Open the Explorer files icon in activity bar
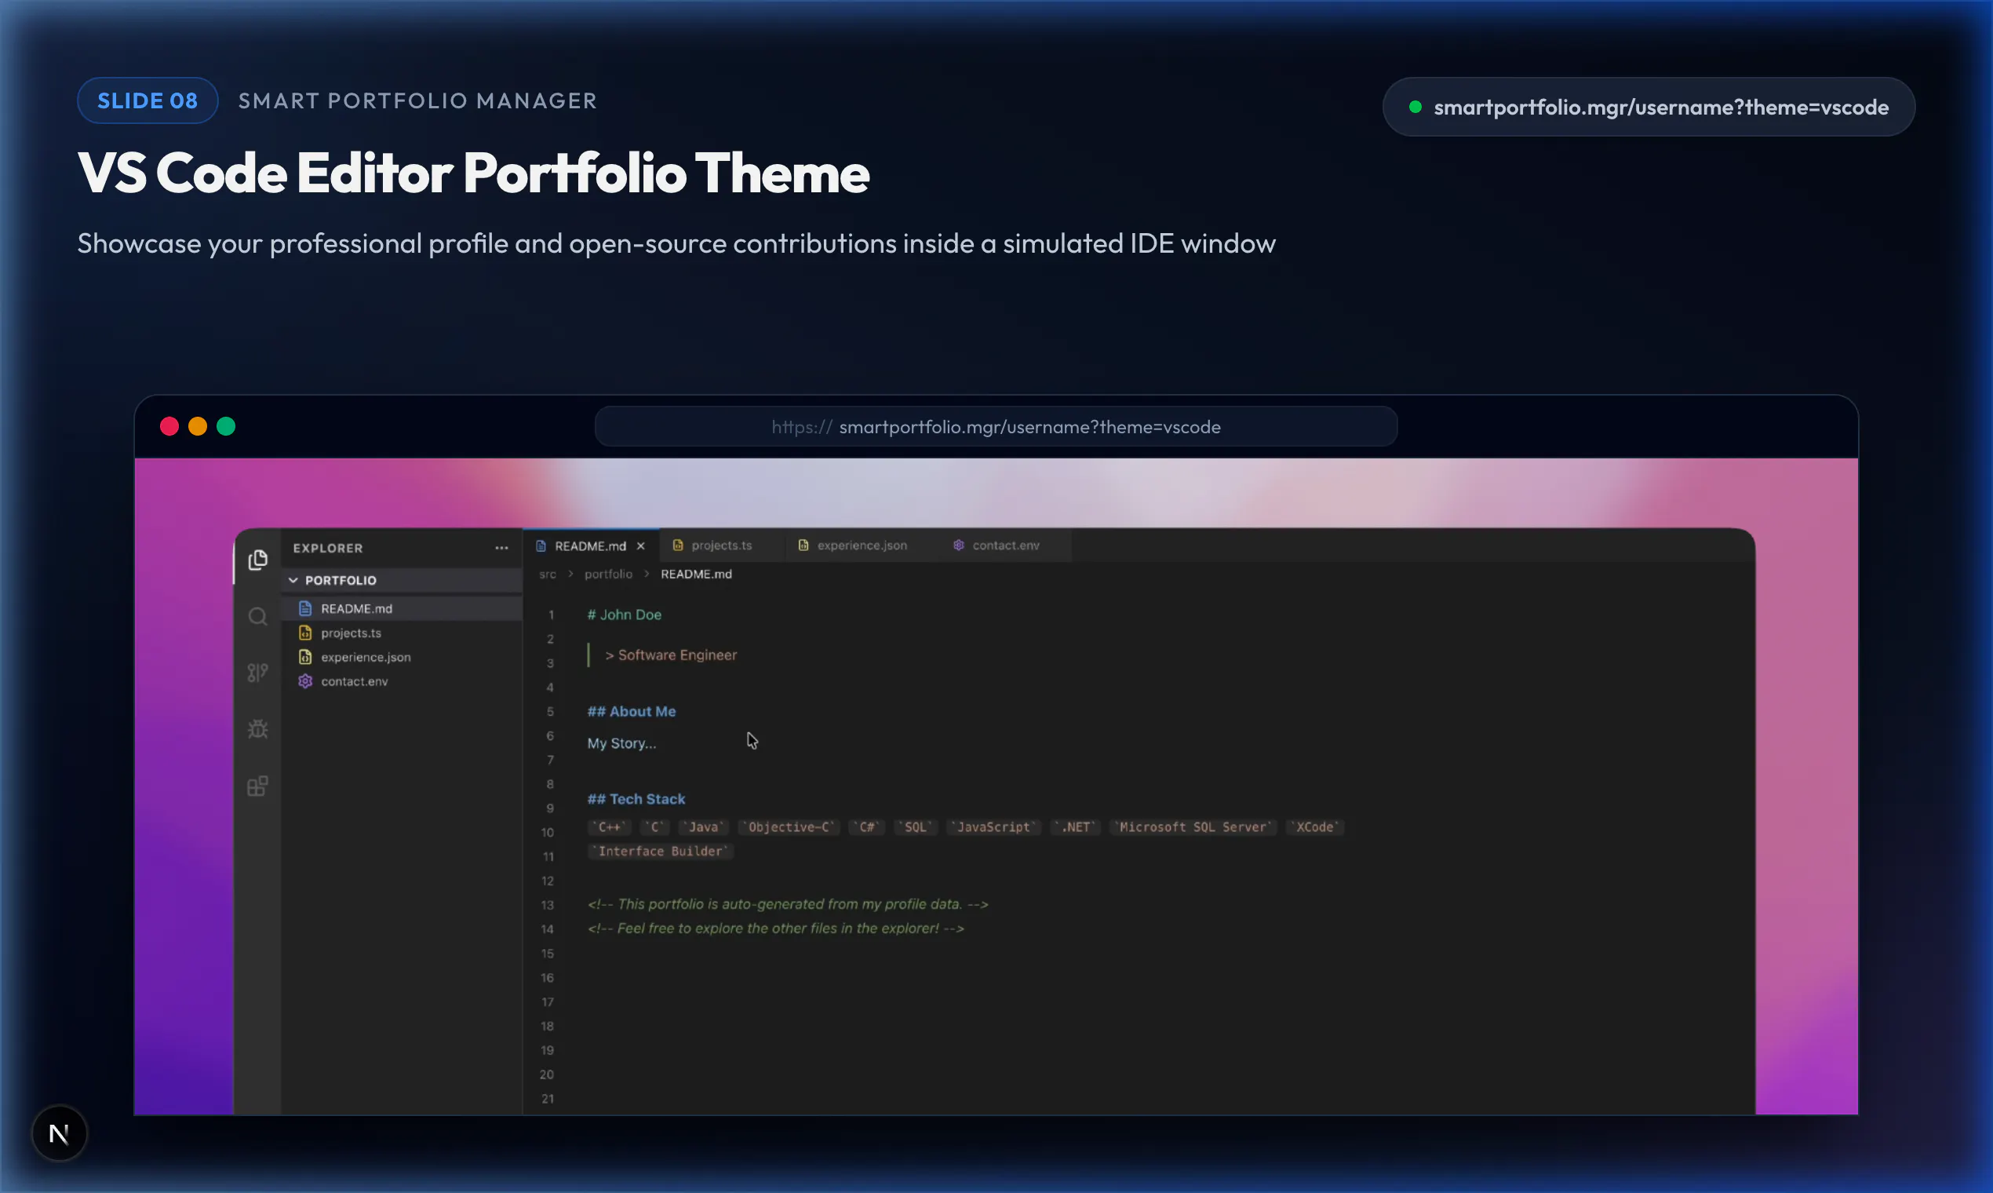Image resolution: width=1993 pixels, height=1193 pixels. coord(257,560)
